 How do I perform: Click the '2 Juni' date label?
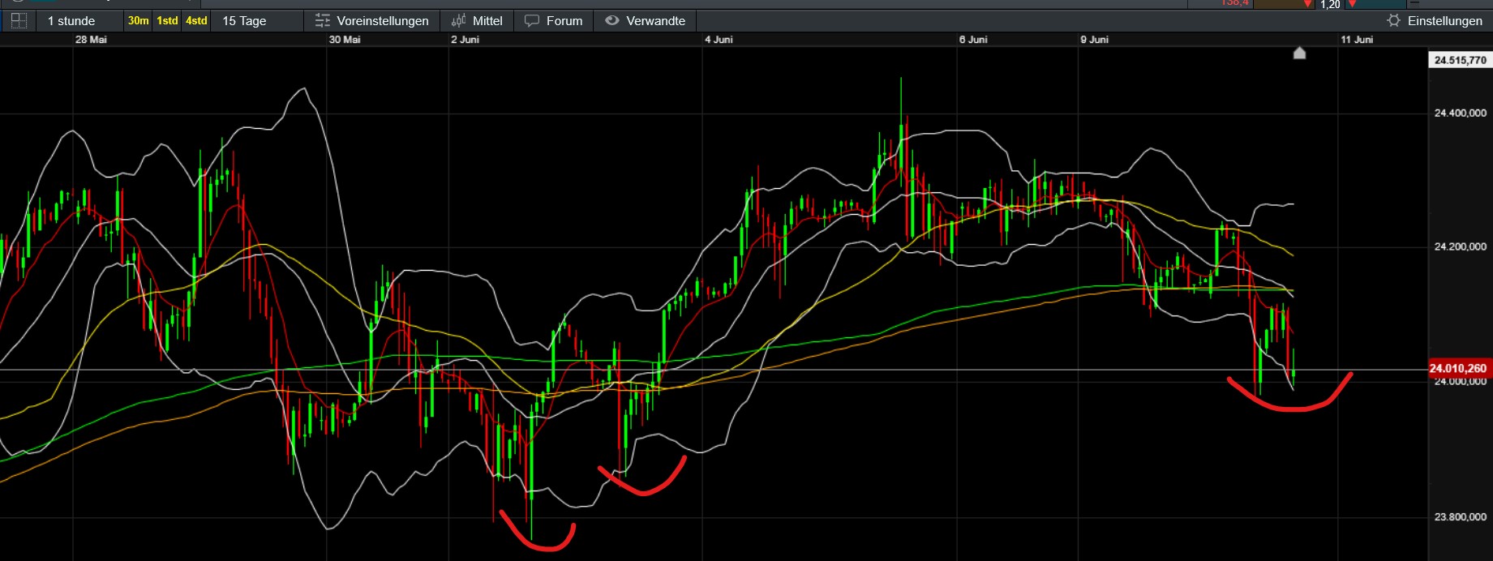[x=465, y=40]
